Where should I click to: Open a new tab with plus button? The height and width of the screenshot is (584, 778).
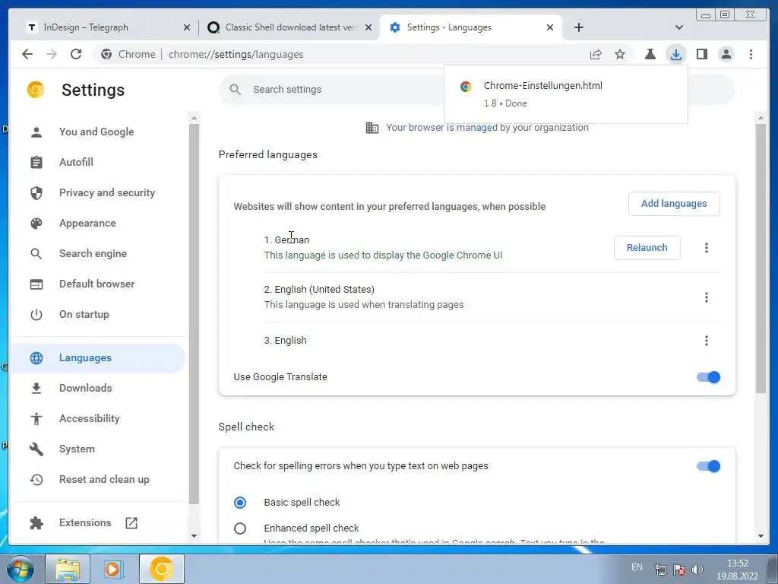pos(578,27)
